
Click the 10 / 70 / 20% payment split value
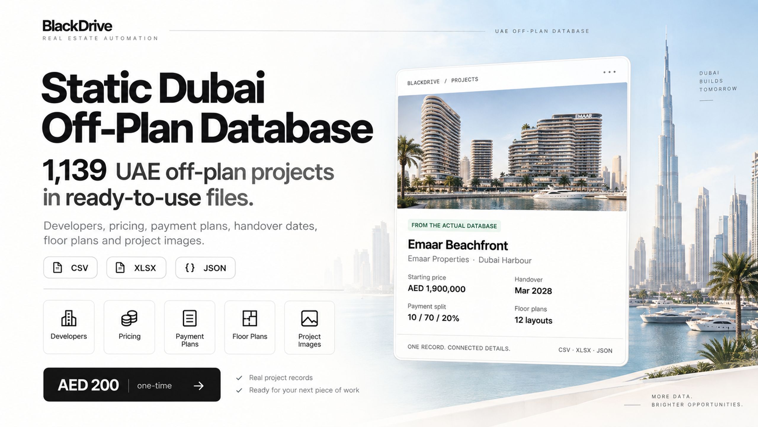433,318
